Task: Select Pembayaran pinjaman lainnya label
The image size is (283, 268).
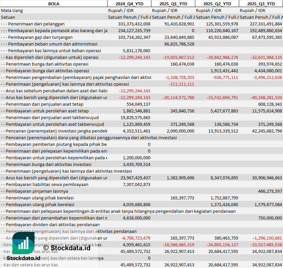Action: coord(37,191)
